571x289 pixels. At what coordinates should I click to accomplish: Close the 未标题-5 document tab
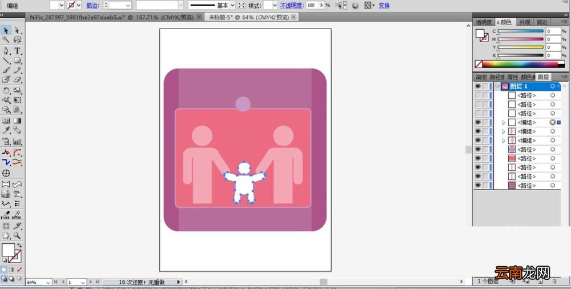(294, 17)
